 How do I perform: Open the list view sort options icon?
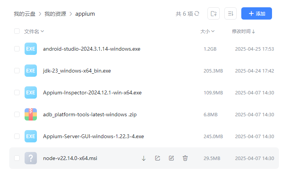click(231, 13)
